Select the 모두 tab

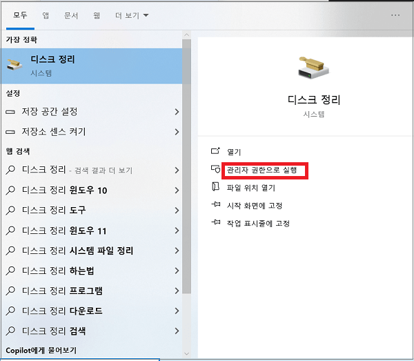coord(20,15)
